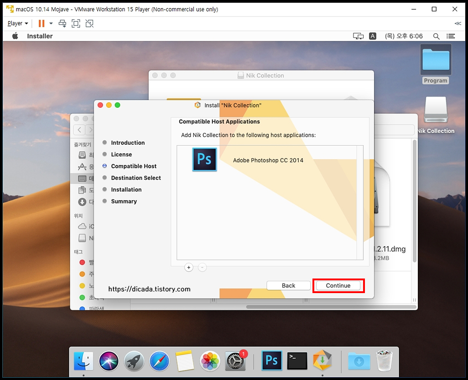Click the orange tag in Finder sidebar

(x=82, y=274)
